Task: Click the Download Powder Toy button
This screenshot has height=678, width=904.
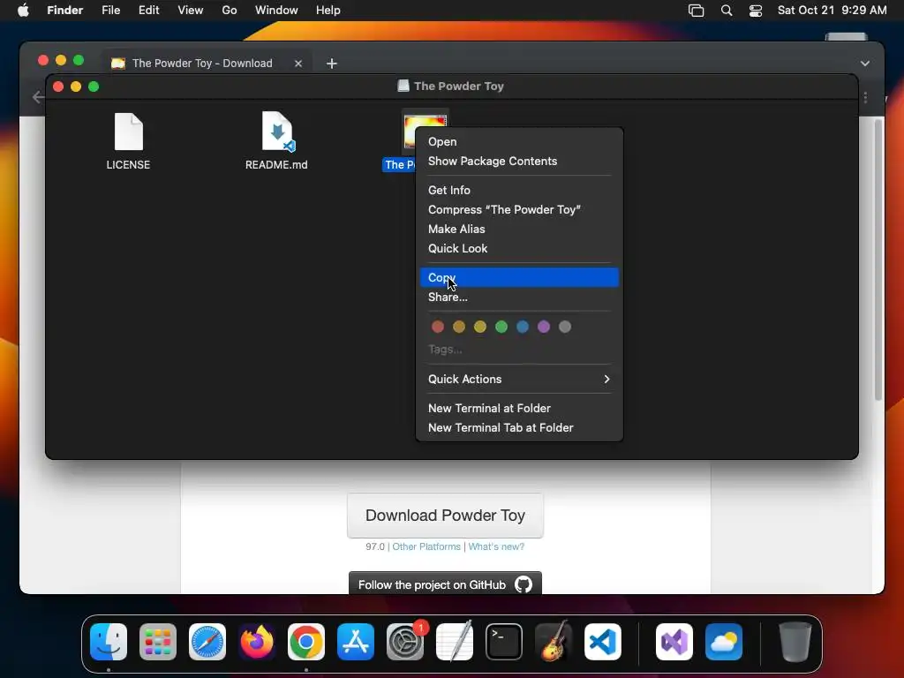Action: (x=445, y=516)
